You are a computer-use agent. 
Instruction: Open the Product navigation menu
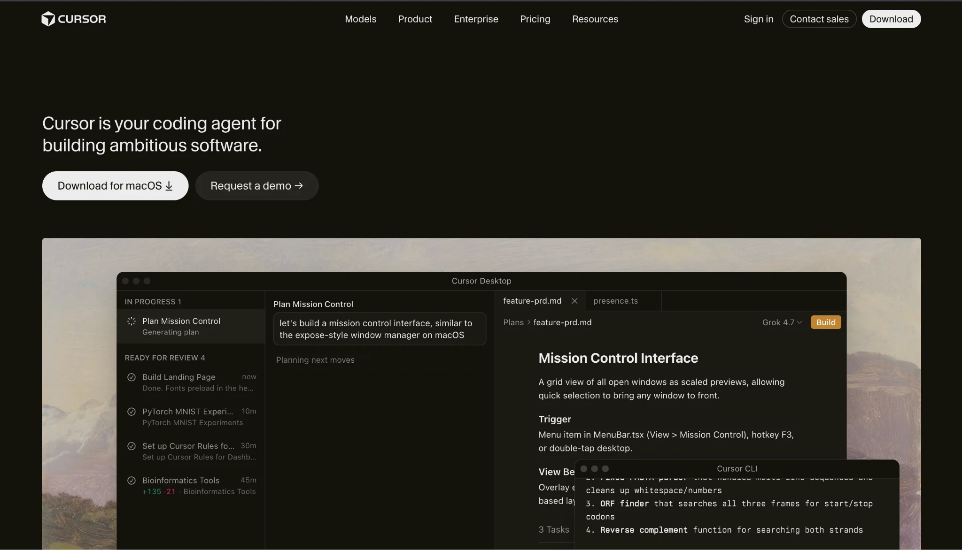coord(415,19)
